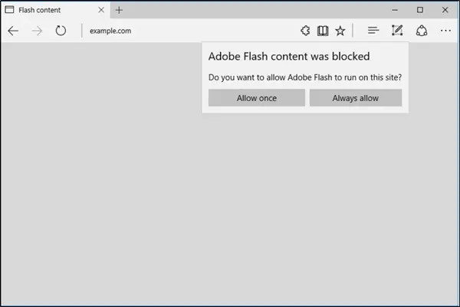Add this page to favorites

pyautogui.click(x=340, y=31)
